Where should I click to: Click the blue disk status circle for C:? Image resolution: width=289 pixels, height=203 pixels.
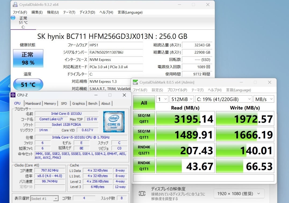coord(13,18)
